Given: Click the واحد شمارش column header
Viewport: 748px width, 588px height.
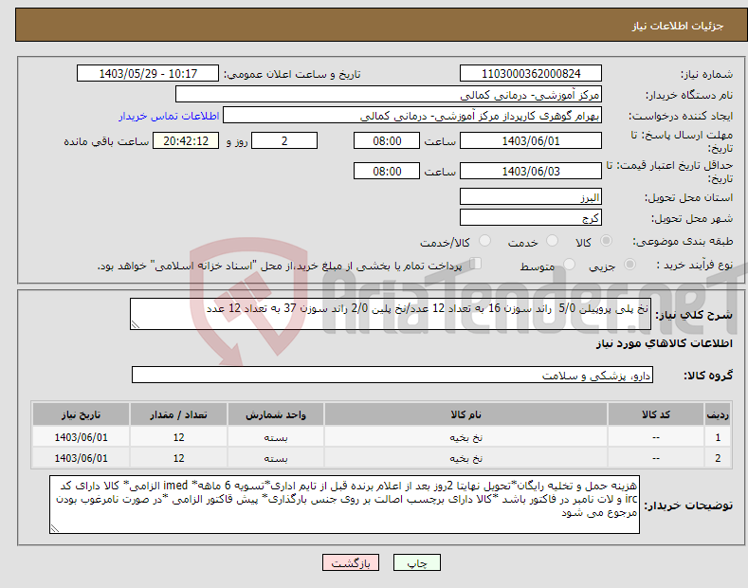Looking at the screenshot, I should click(276, 414).
